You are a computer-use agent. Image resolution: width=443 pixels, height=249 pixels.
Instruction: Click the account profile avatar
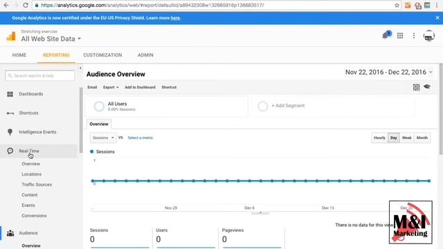[x=429, y=36]
